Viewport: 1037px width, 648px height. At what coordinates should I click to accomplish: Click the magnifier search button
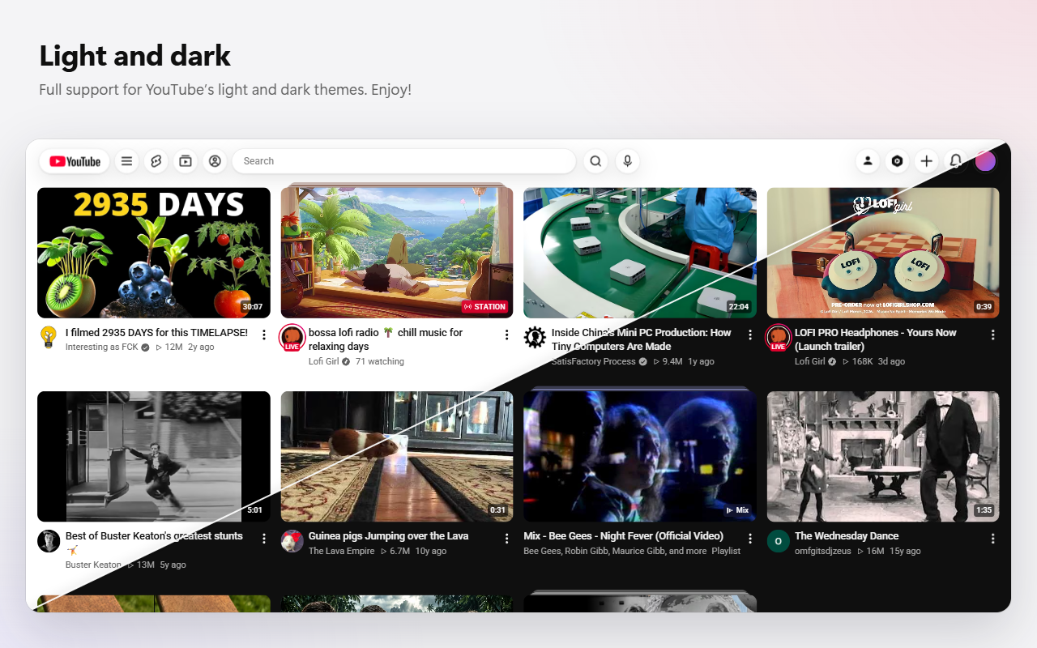click(x=595, y=161)
